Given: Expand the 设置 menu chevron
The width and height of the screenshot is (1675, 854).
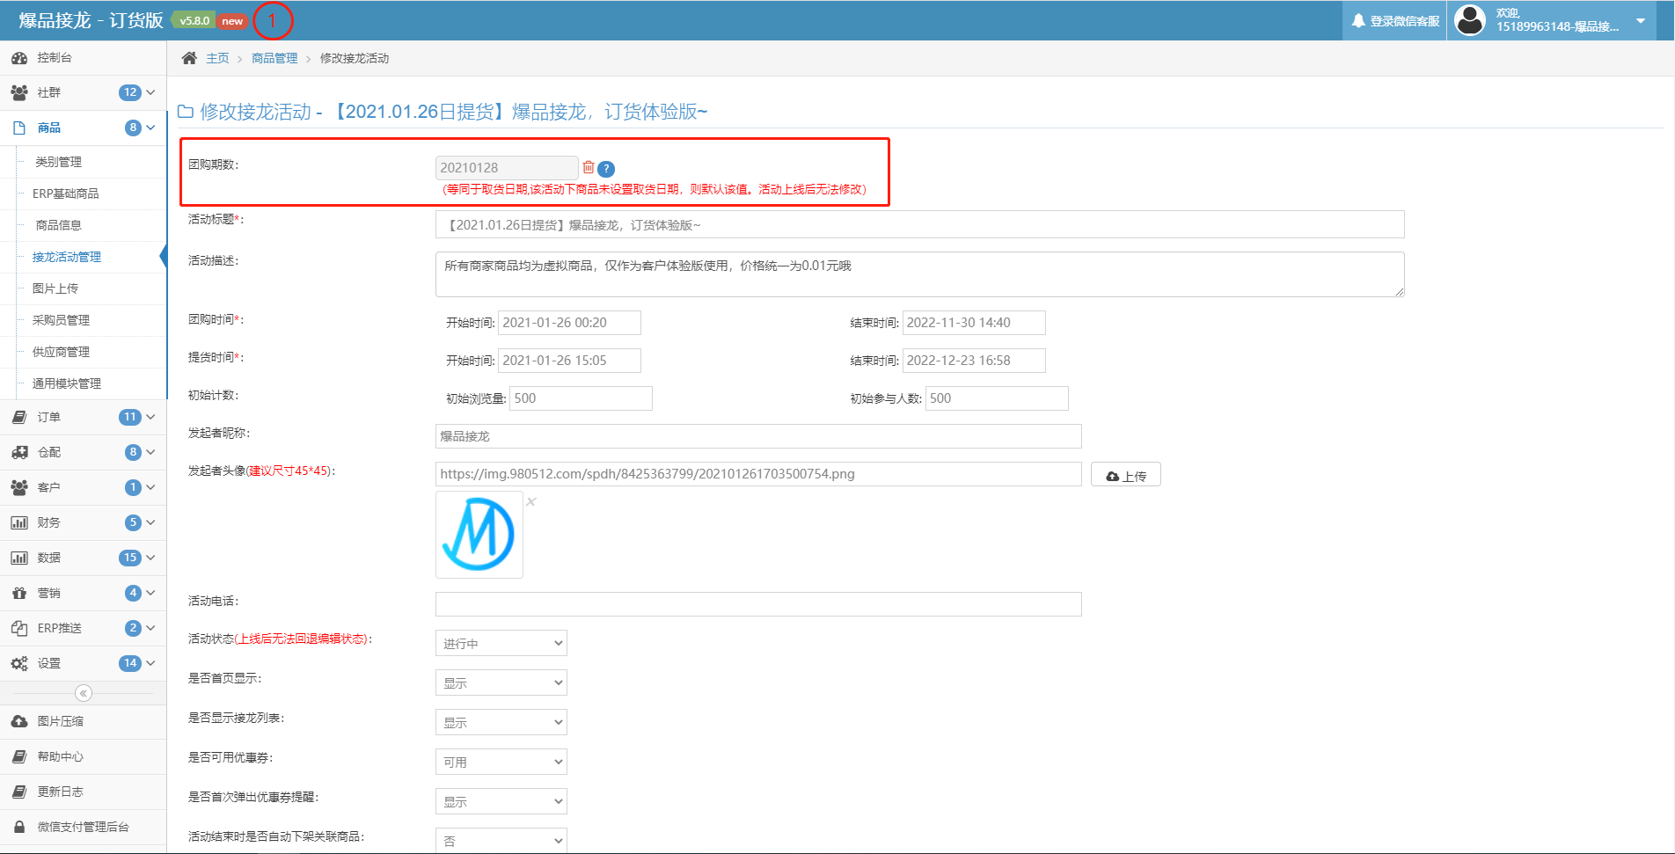Looking at the screenshot, I should [150, 663].
